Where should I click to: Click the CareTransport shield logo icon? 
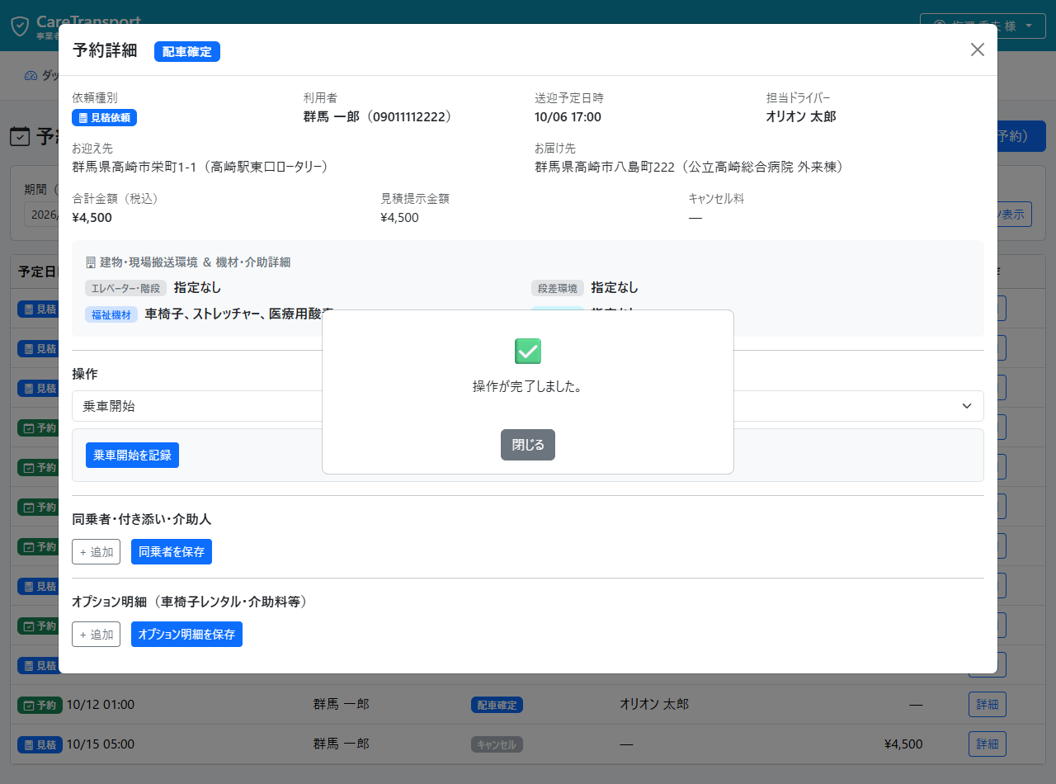pos(20,26)
